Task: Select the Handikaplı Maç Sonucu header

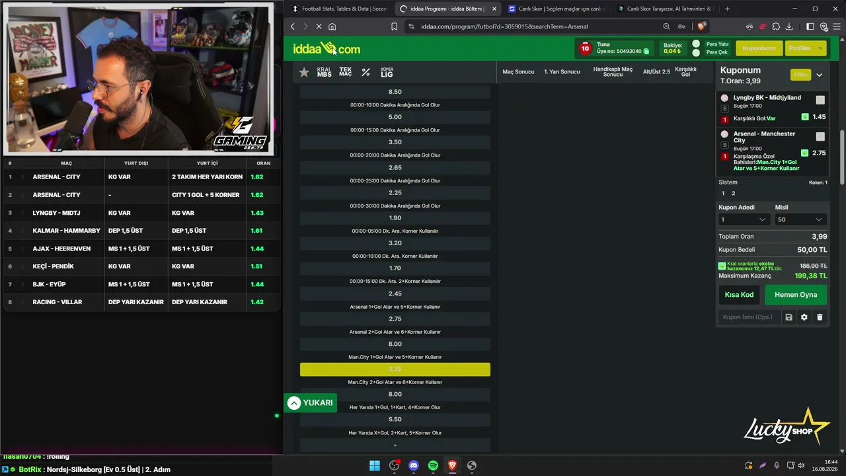Action: pos(613,71)
